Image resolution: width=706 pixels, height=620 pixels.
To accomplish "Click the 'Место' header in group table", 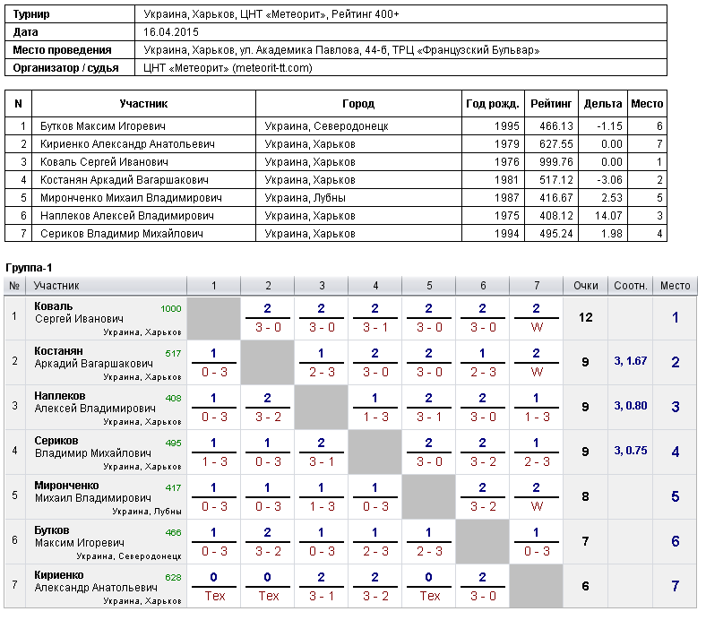I will pos(675,286).
